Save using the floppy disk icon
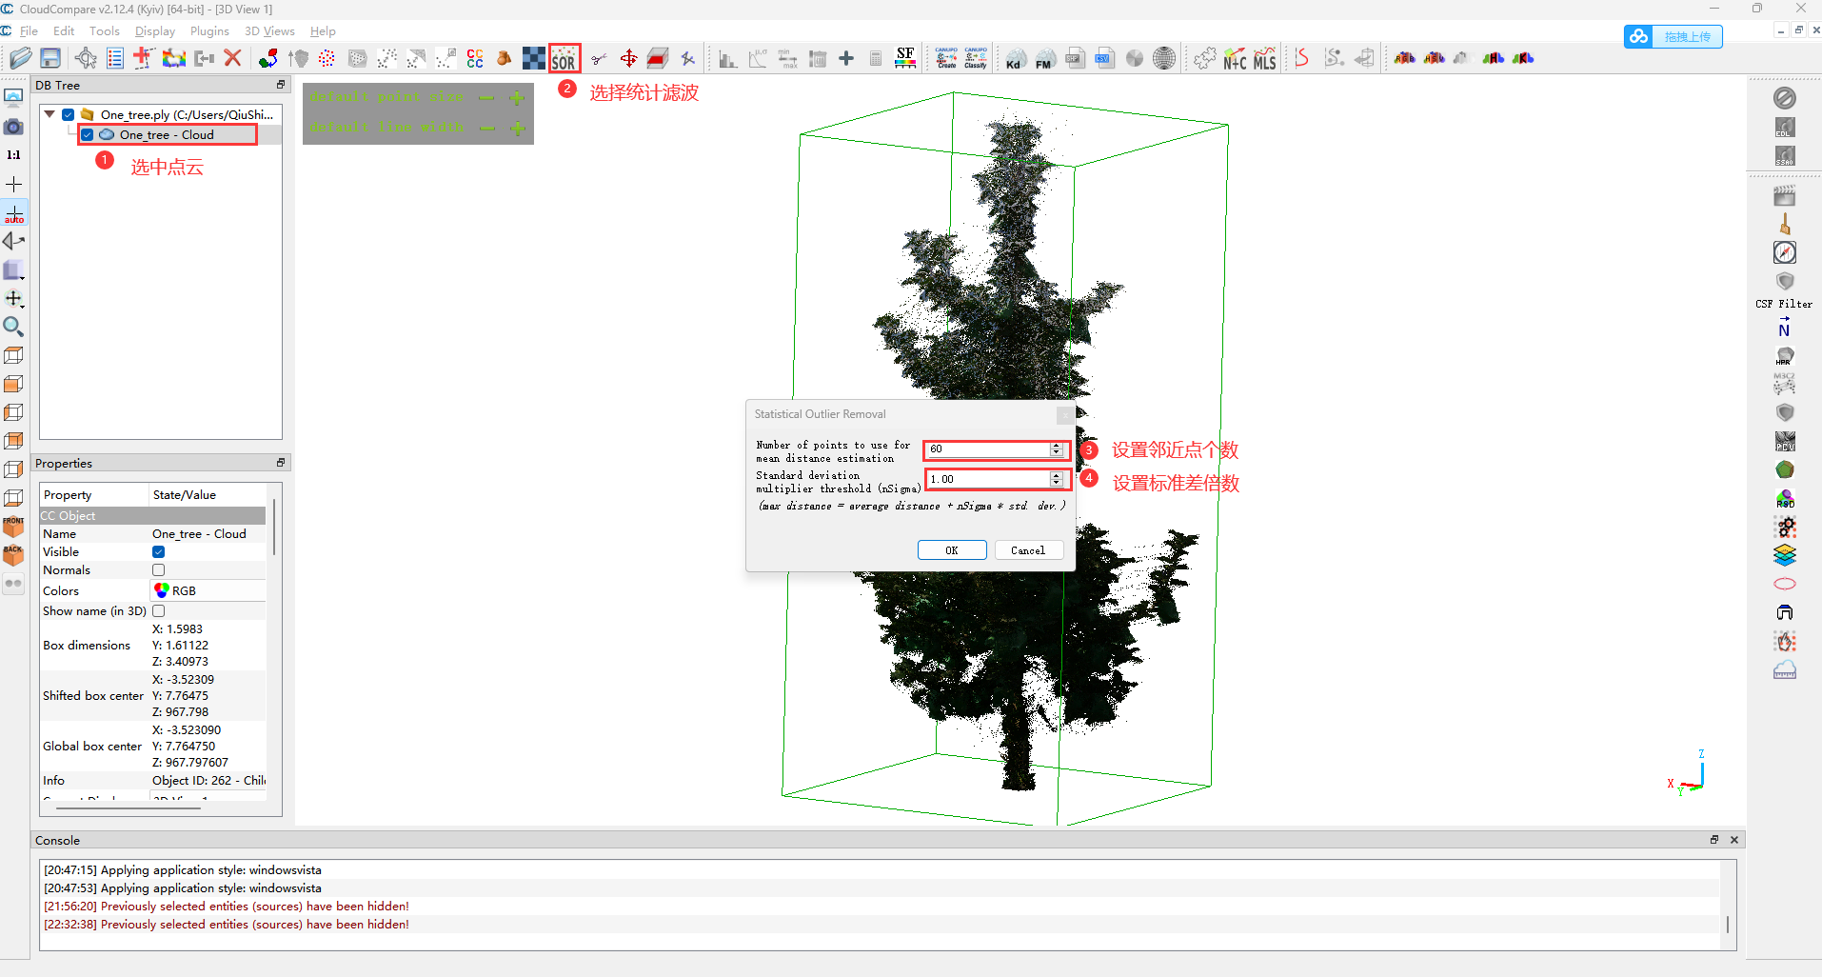This screenshot has width=1822, height=977. click(x=50, y=58)
